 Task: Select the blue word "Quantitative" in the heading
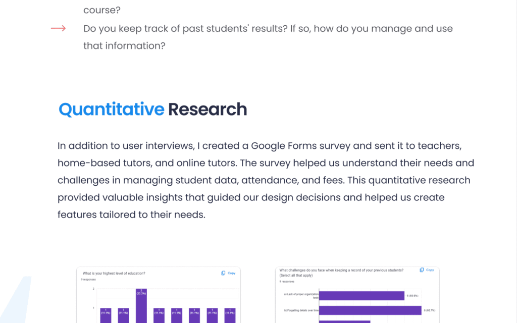coord(111,109)
